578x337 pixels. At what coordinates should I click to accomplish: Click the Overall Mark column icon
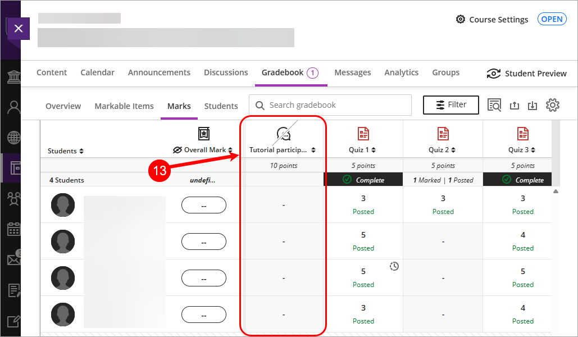[204, 134]
